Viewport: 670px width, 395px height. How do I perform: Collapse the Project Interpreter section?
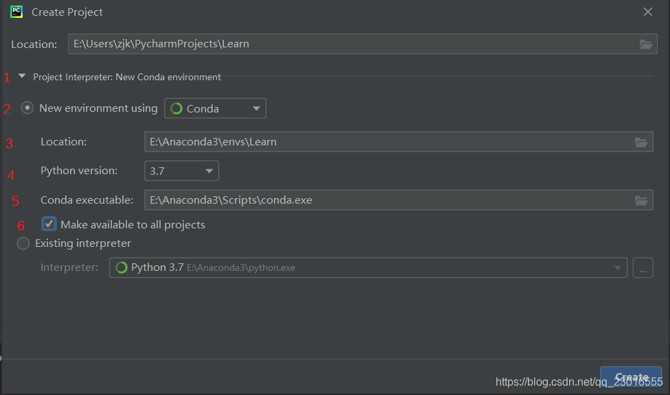point(22,76)
